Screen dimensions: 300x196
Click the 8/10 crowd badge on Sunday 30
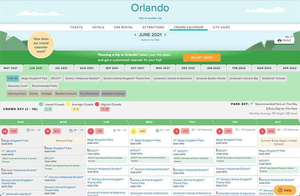[x=13, y=131]
